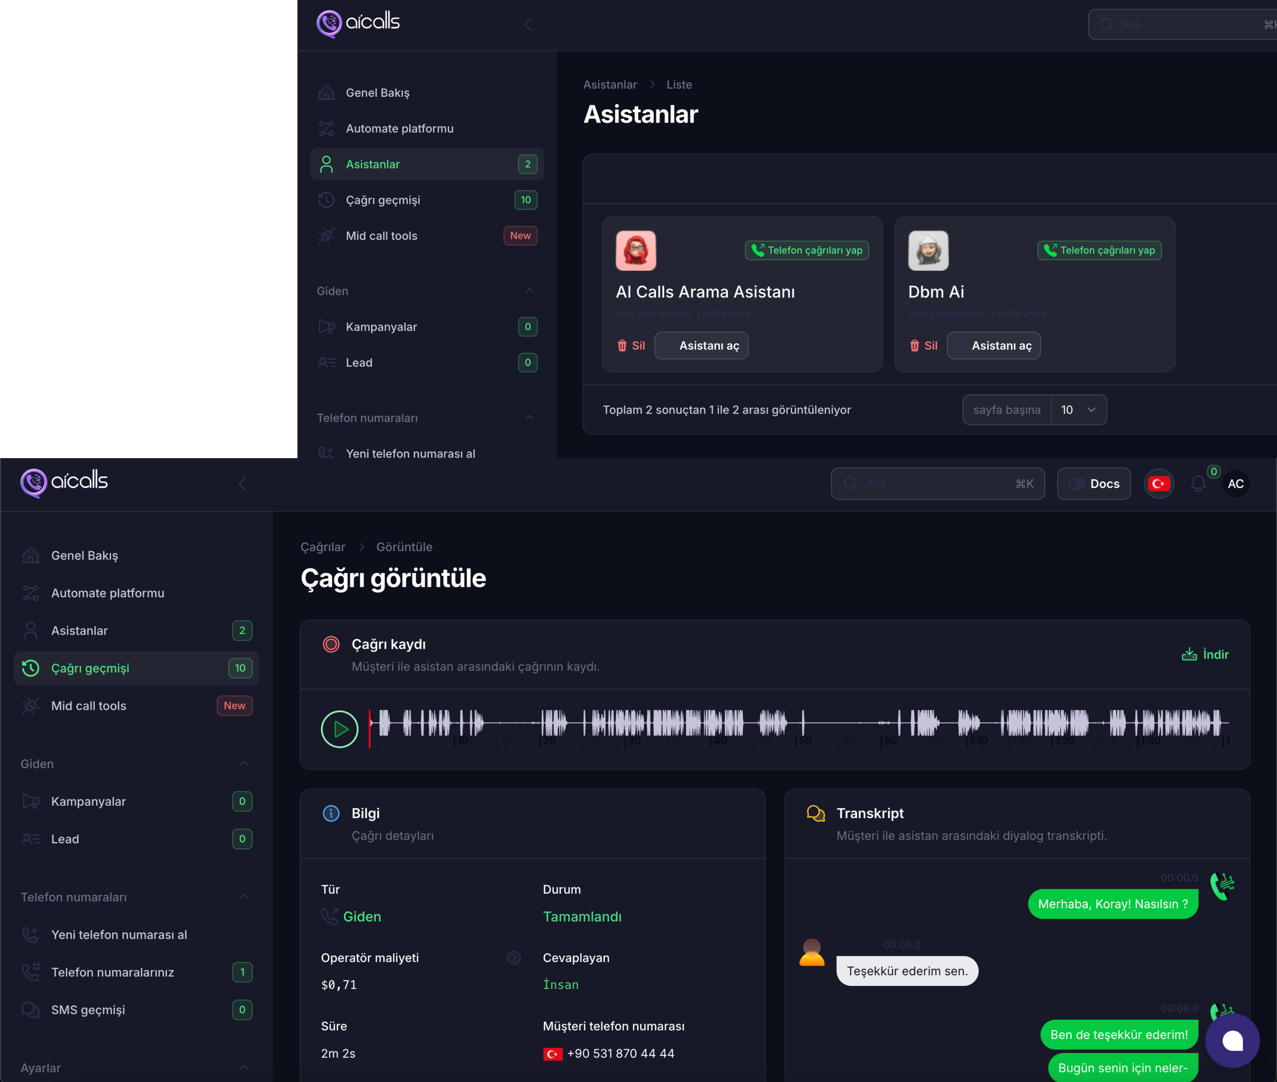Open the AI Calls Arama Asistanı via Asistanı aç
The width and height of the screenshot is (1277, 1082).
point(702,345)
